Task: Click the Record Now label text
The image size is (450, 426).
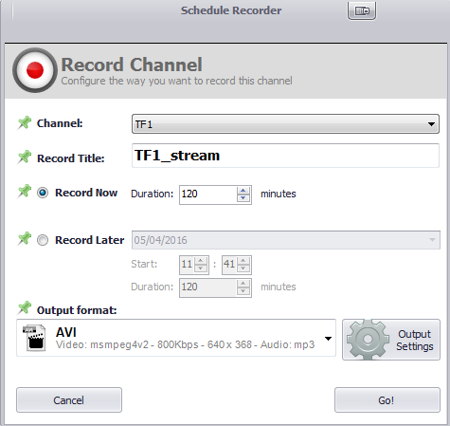Action: (x=86, y=193)
